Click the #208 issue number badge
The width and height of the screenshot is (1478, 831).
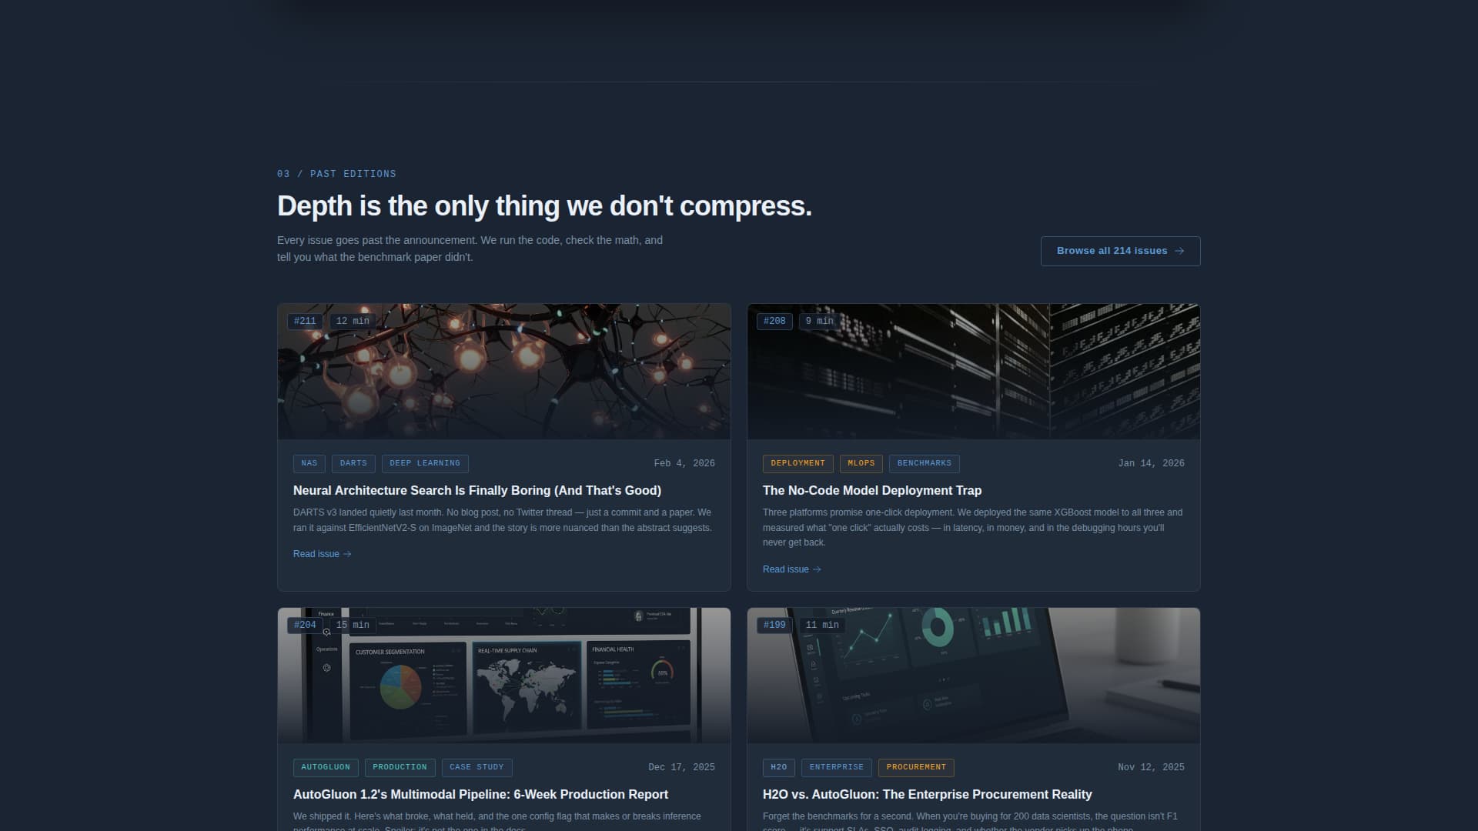tap(774, 321)
